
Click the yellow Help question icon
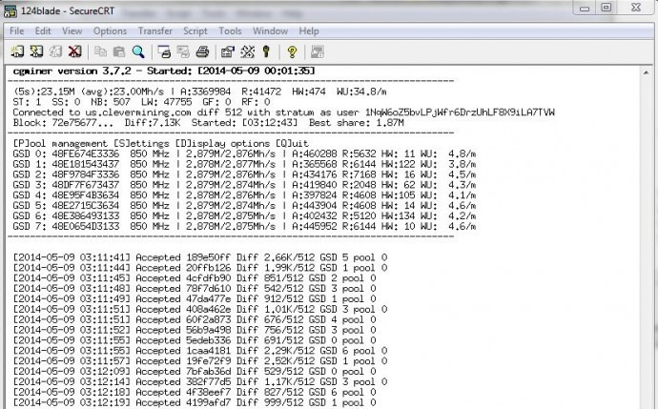(x=292, y=51)
